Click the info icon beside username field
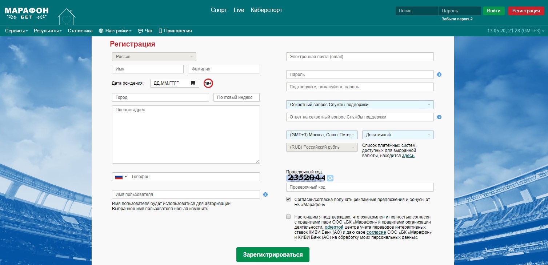The image size is (548, 265). tap(265, 194)
